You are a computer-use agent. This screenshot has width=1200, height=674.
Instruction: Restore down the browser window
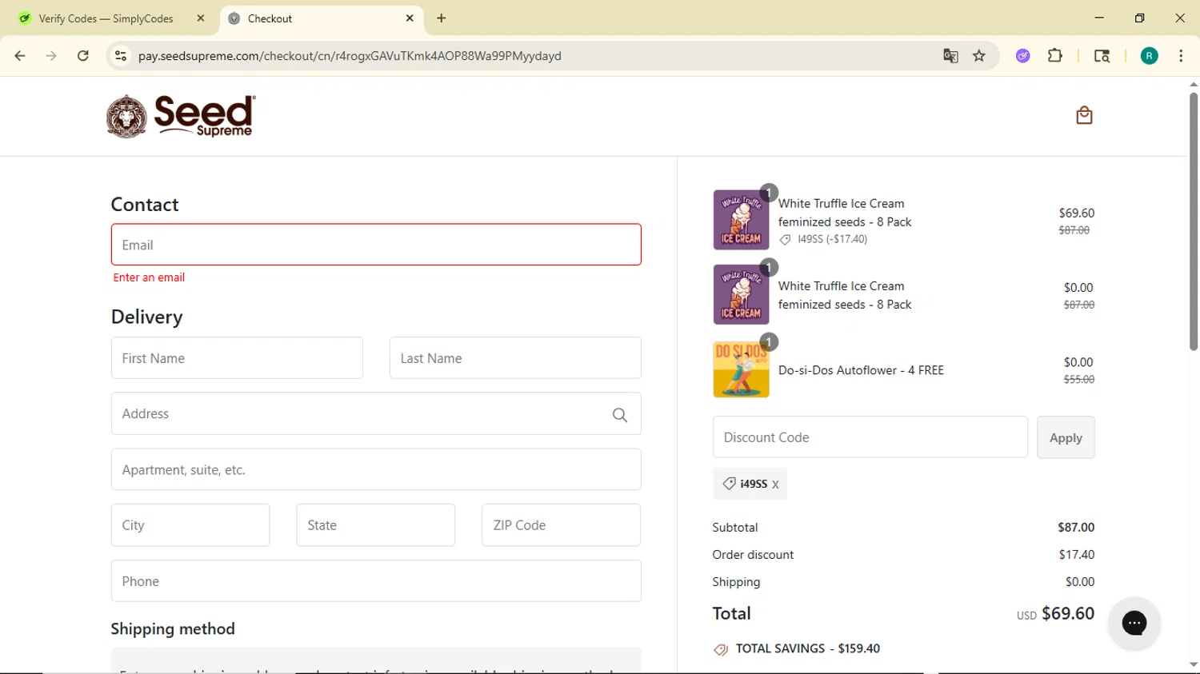pos(1139,18)
